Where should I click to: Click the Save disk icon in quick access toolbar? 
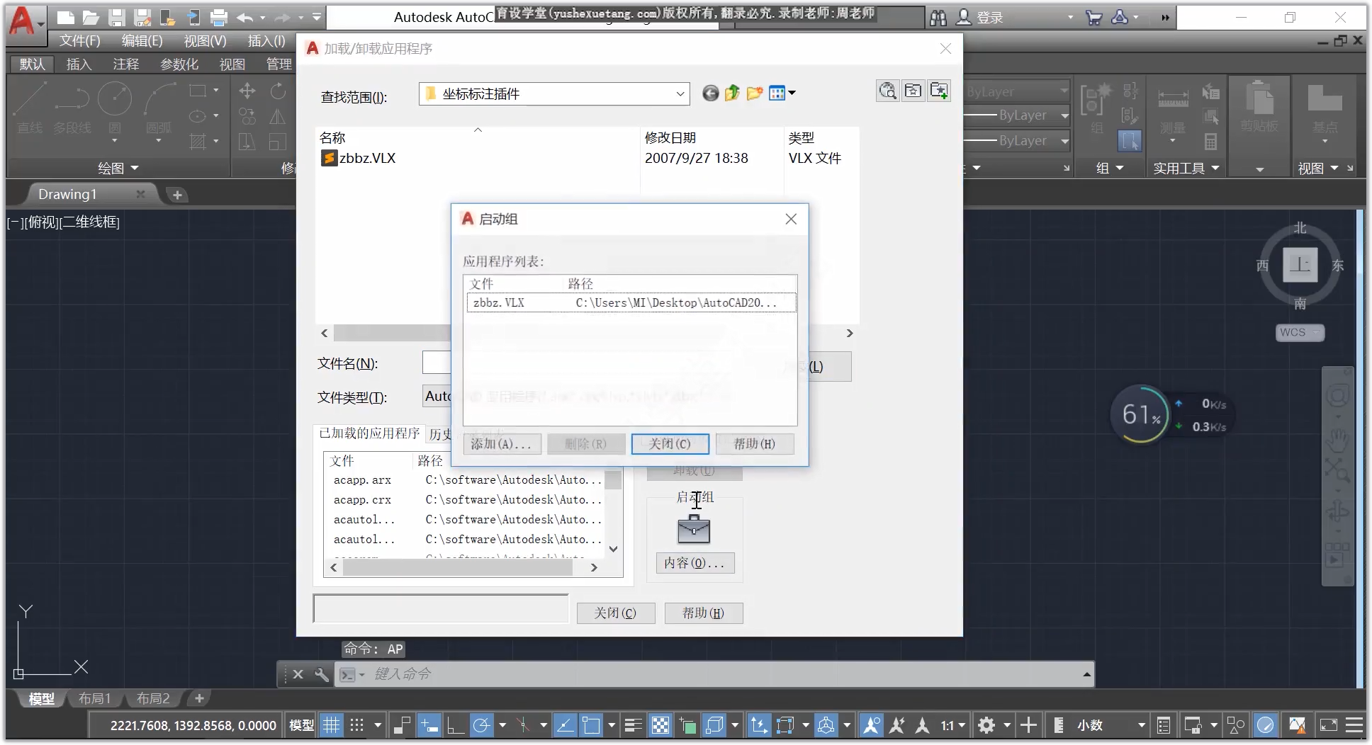point(117,18)
